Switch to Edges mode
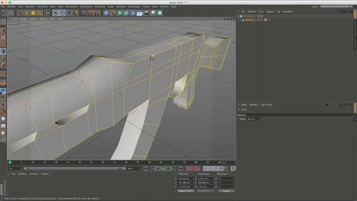 click(3, 58)
